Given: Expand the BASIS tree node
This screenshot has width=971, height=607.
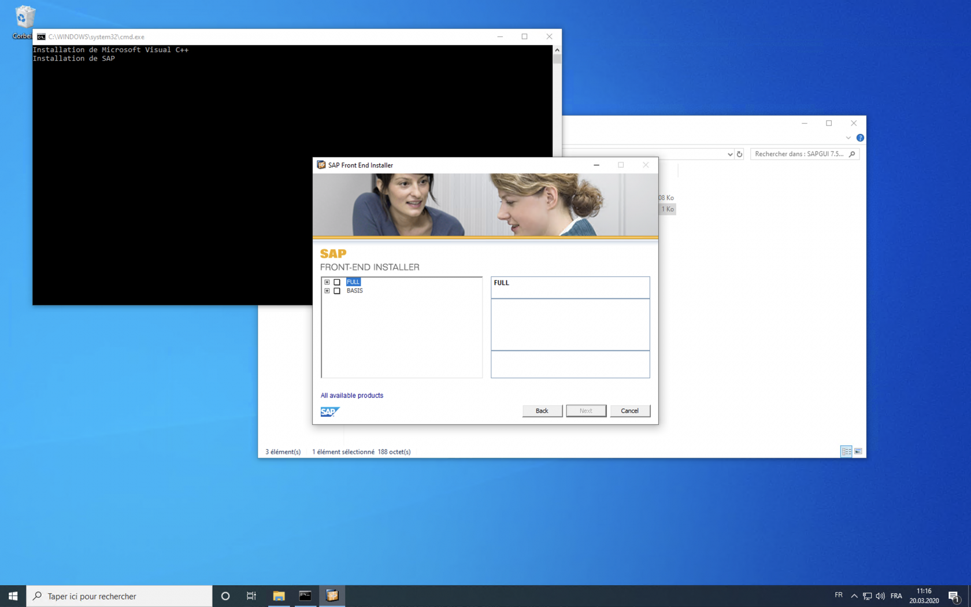Looking at the screenshot, I should 327,291.
